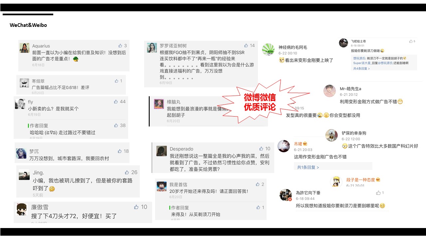The image size is (426, 239).
Task: Click thumbs-up on 罗罗诺亚树树's comment
Action: tap(246, 45)
